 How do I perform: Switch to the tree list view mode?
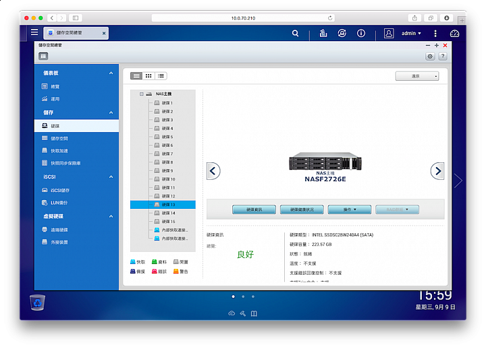[x=136, y=76]
